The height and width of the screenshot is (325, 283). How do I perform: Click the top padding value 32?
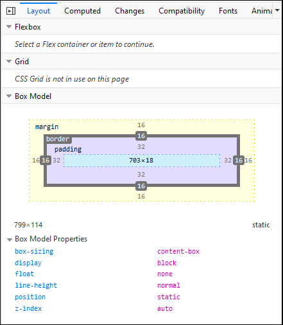coord(141,147)
